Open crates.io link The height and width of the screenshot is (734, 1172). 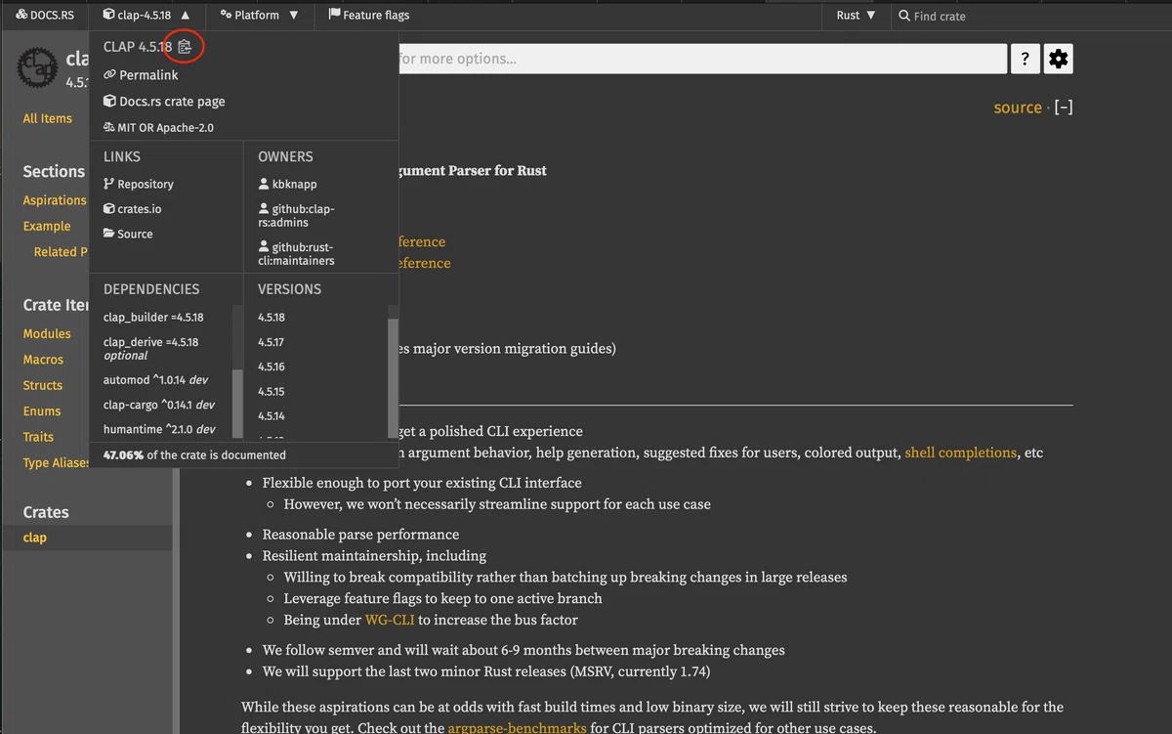[x=132, y=208]
